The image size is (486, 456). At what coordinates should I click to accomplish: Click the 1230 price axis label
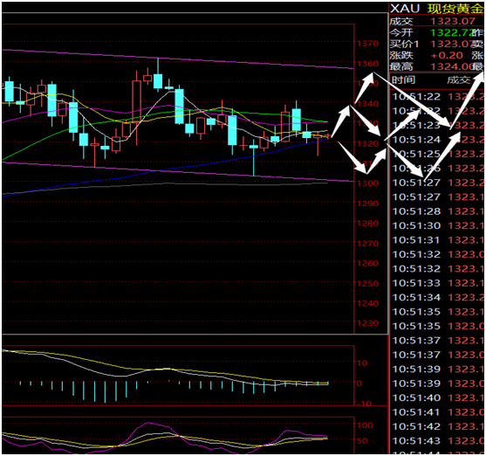[367, 323]
